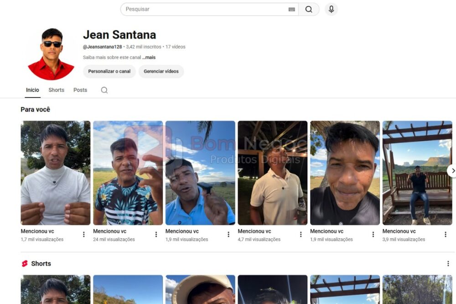This screenshot has width=456, height=304.
Task: Click Gerenciar vídeos button
Action: [x=161, y=72]
